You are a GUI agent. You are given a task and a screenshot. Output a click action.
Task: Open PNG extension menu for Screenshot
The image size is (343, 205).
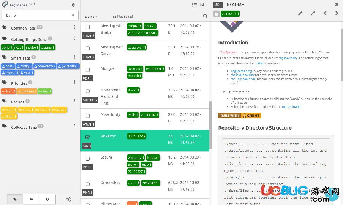tap(88, 192)
